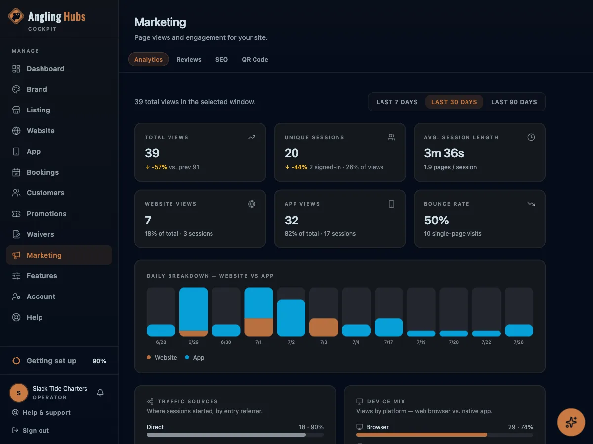Click the Angling Hubs logo icon
Screen dimensions: 593x444
click(16, 16)
